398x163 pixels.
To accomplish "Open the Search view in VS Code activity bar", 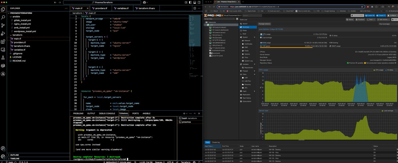I will click(3, 18).
